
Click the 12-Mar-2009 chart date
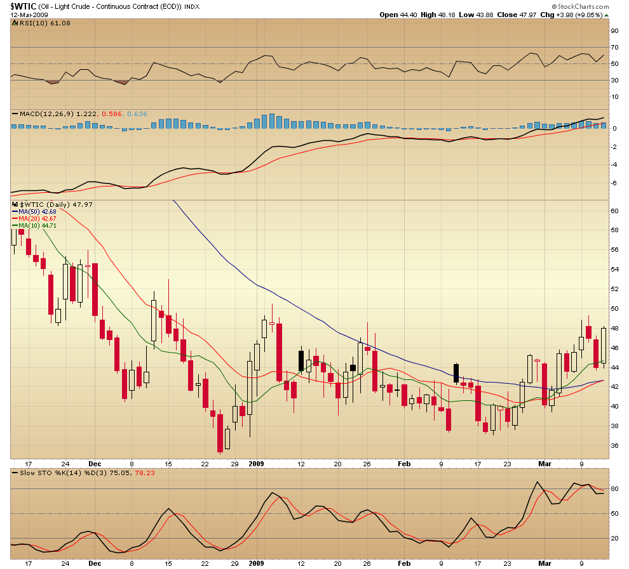pyautogui.click(x=29, y=15)
